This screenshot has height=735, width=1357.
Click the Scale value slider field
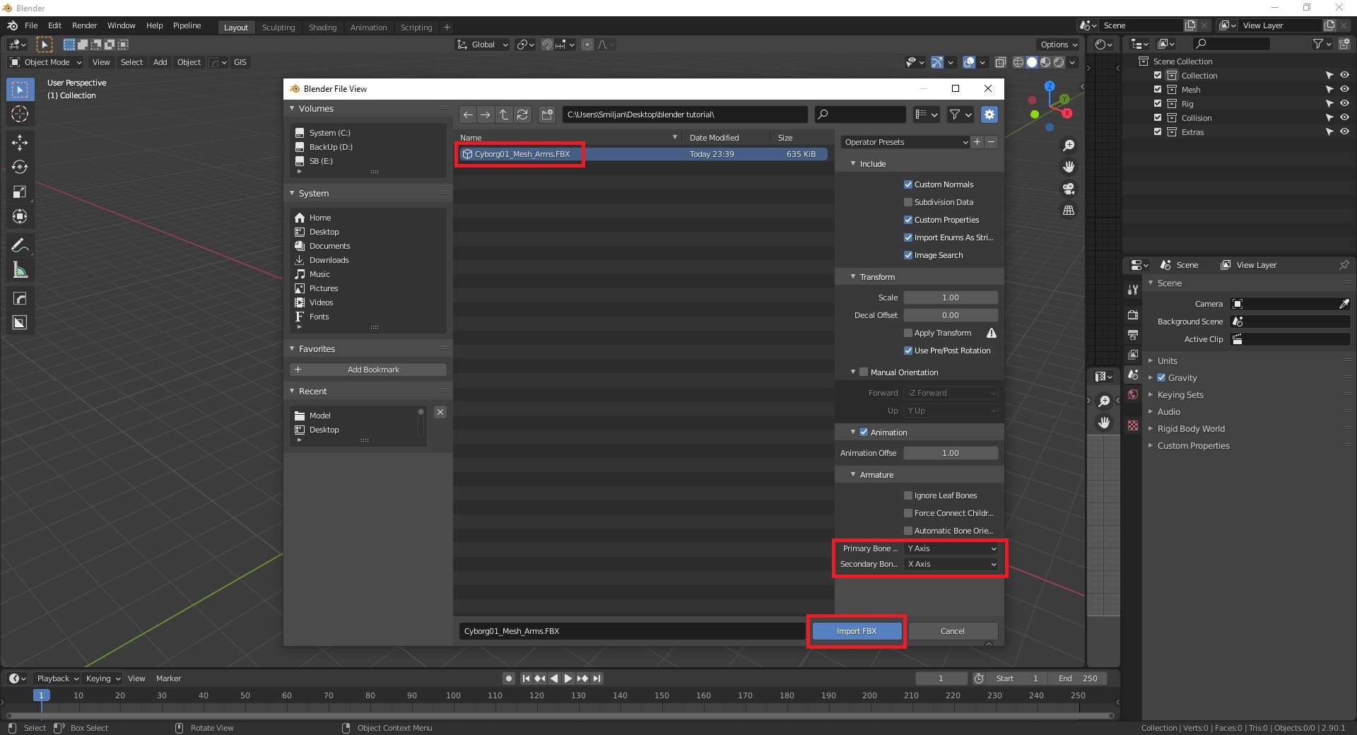(951, 298)
